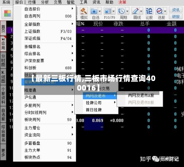
Task: Expand the 多股同列 submenu
Action: click(x=49, y=106)
